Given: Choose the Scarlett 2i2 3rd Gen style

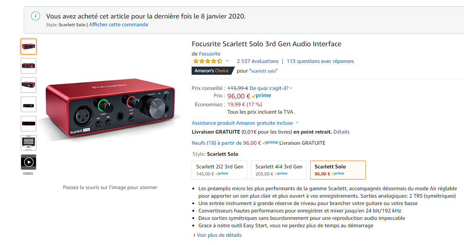Looking at the screenshot, I should coord(220,170).
